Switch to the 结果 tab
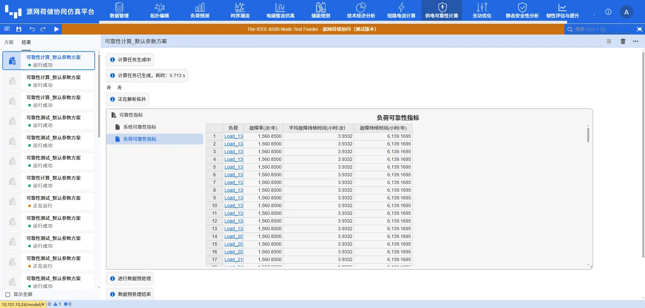Image resolution: width=645 pixels, height=308 pixels. [x=26, y=42]
